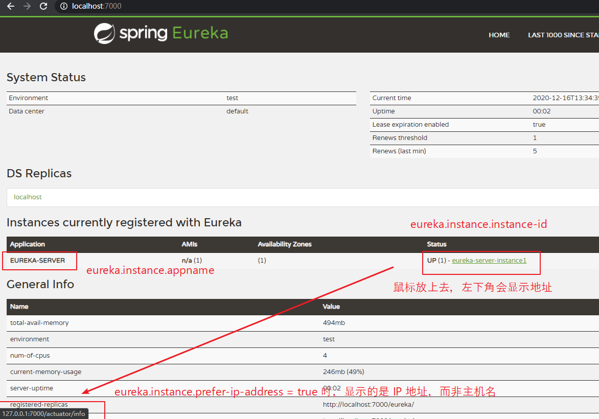Click the Spring Eureka logo
Screen dimensions: 599x419
click(x=161, y=33)
